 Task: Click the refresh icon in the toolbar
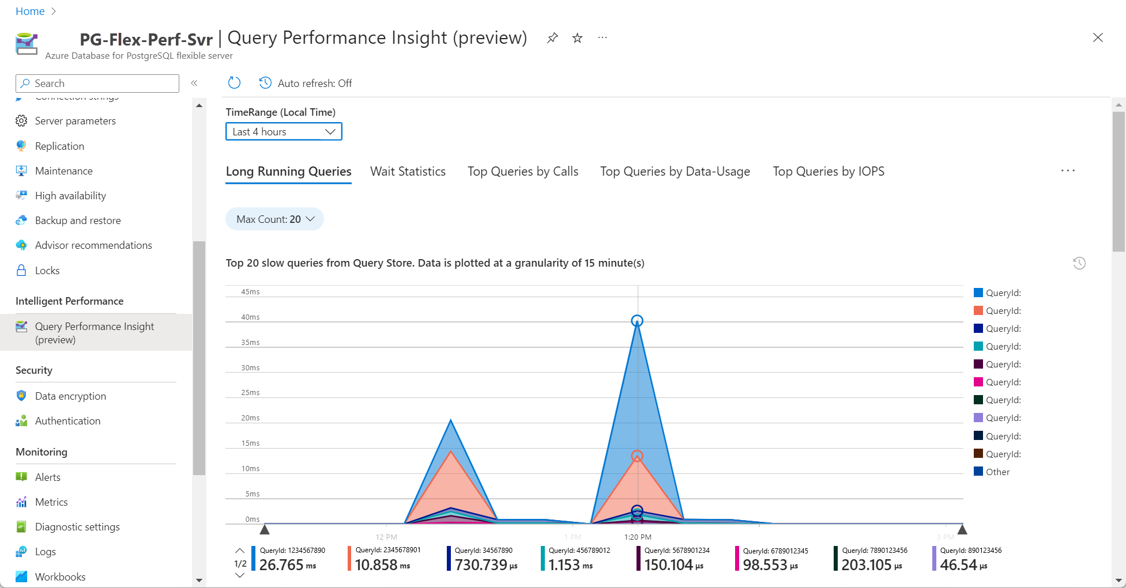point(234,83)
